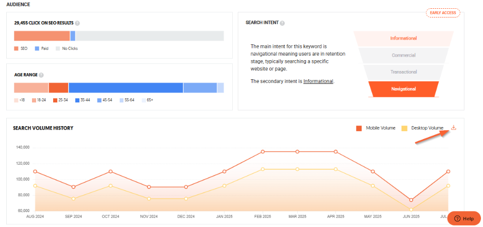Open help tooltip next to Search Intent
This screenshot has height=227, width=483.
pos(282,23)
